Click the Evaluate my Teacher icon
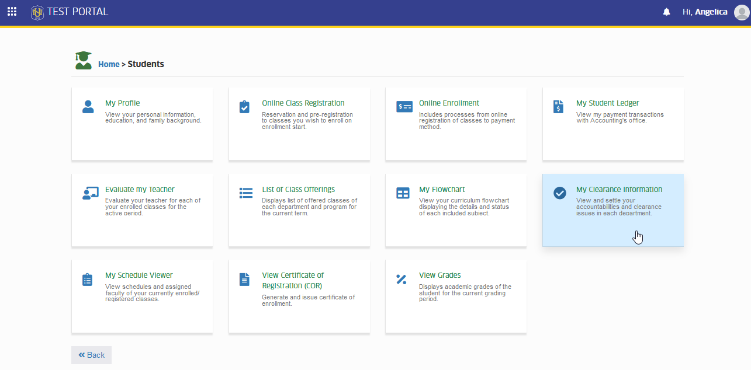751x370 pixels. point(90,193)
